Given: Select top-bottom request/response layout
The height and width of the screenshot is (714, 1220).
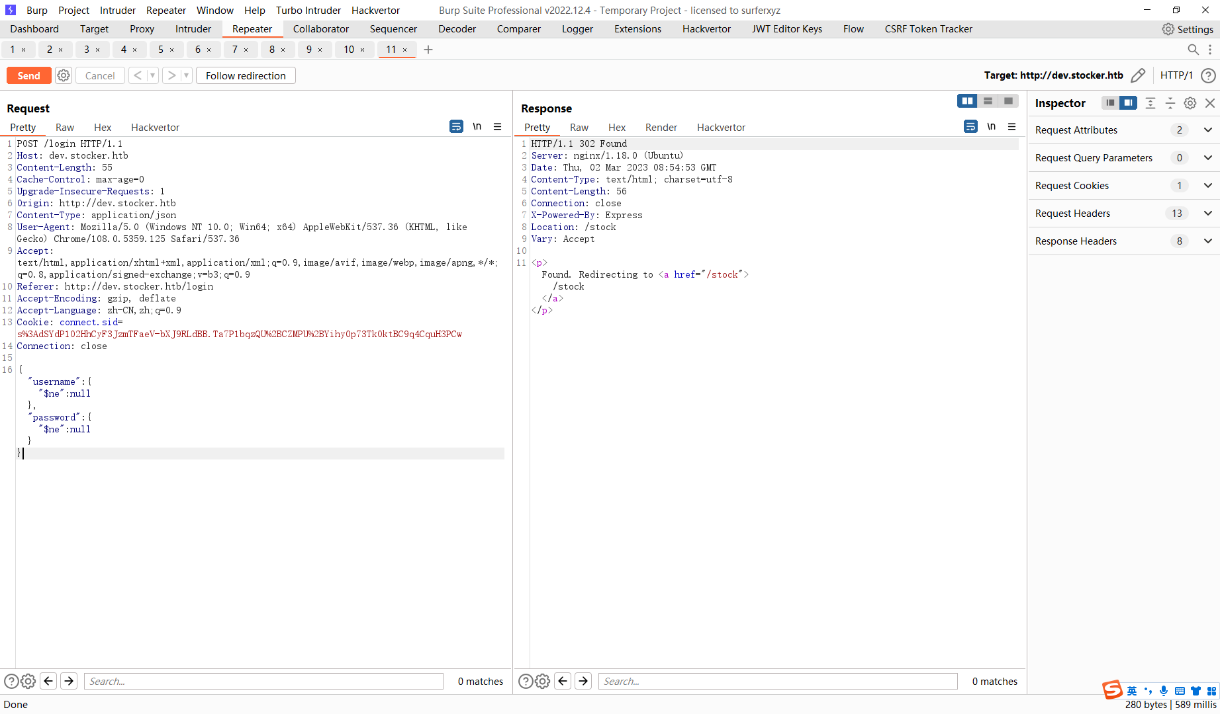Looking at the screenshot, I should [x=988, y=100].
